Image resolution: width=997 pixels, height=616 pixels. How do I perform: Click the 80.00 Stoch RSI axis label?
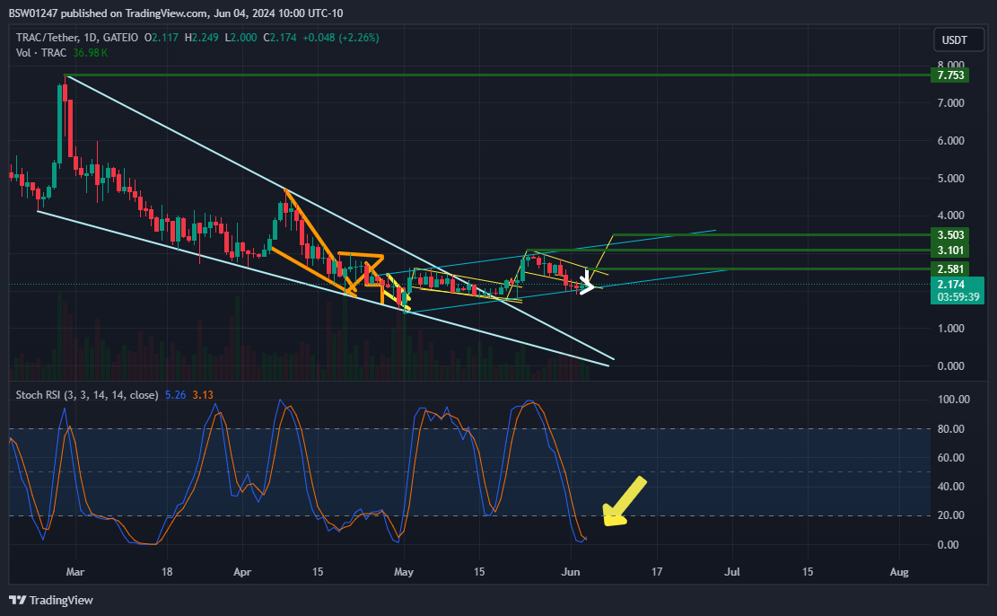pyautogui.click(x=951, y=429)
